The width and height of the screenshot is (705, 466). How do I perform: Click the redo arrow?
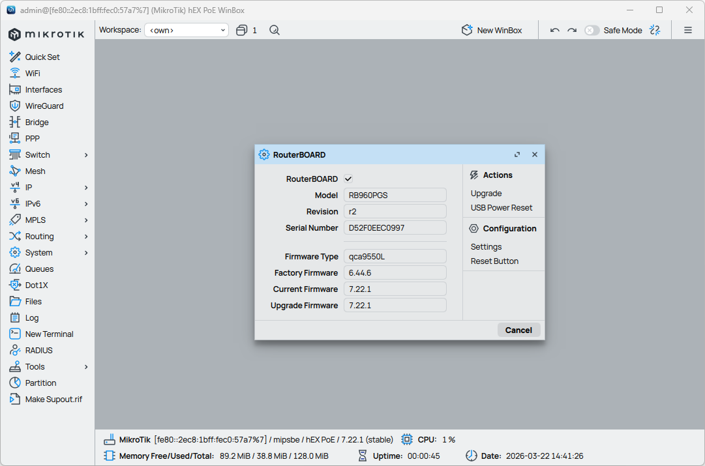pos(572,30)
